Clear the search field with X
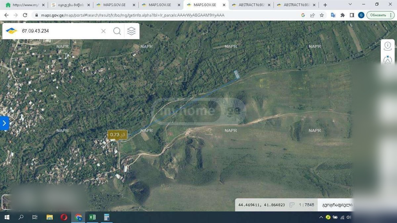 [x=103, y=31]
